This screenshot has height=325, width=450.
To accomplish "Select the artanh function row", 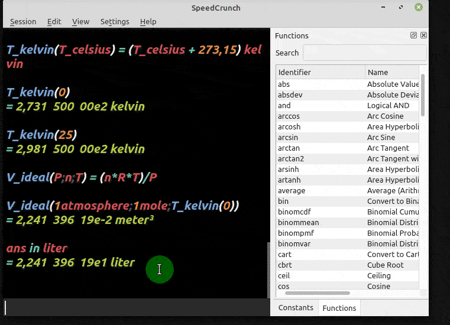I will (x=348, y=180).
